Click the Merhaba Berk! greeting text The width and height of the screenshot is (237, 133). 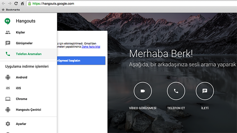(x=161, y=53)
